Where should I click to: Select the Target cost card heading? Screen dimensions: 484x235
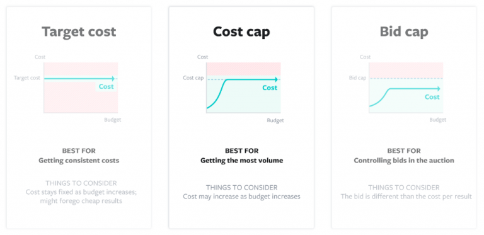79,32
